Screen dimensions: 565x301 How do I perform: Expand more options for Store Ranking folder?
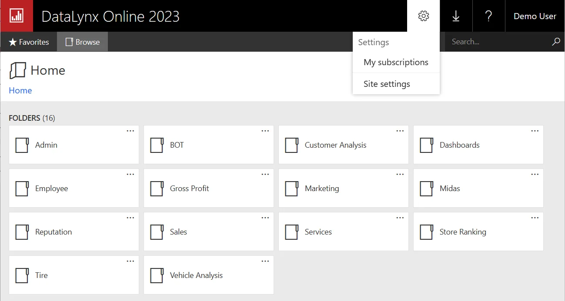coord(535,218)
